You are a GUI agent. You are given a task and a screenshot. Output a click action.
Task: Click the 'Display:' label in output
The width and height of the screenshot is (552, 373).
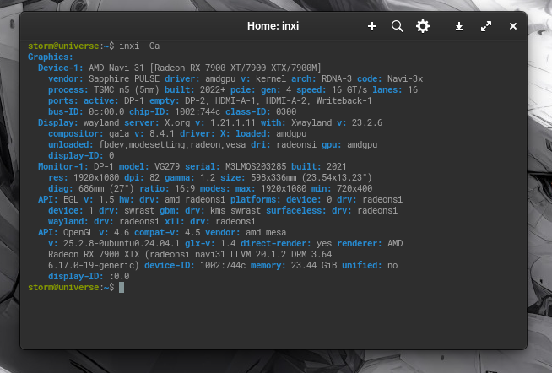(57, 122)
